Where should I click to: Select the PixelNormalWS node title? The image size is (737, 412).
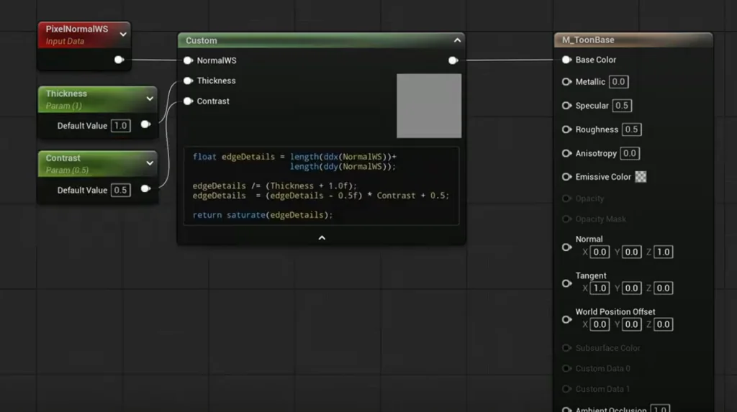pyautogui.click(x=76, y=29)
